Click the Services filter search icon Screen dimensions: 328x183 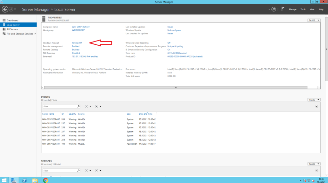click(x=78, y=171)
